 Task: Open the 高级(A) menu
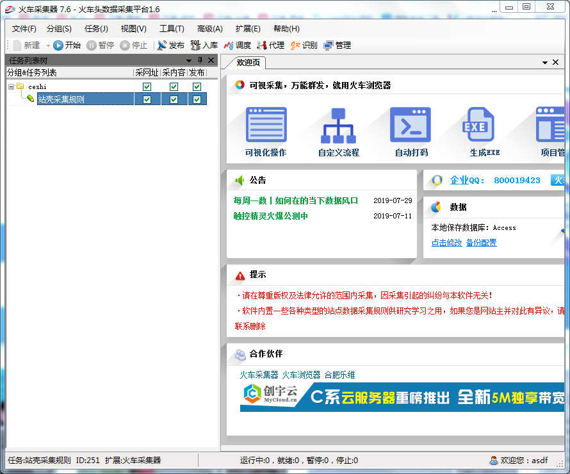pos(210,29)
